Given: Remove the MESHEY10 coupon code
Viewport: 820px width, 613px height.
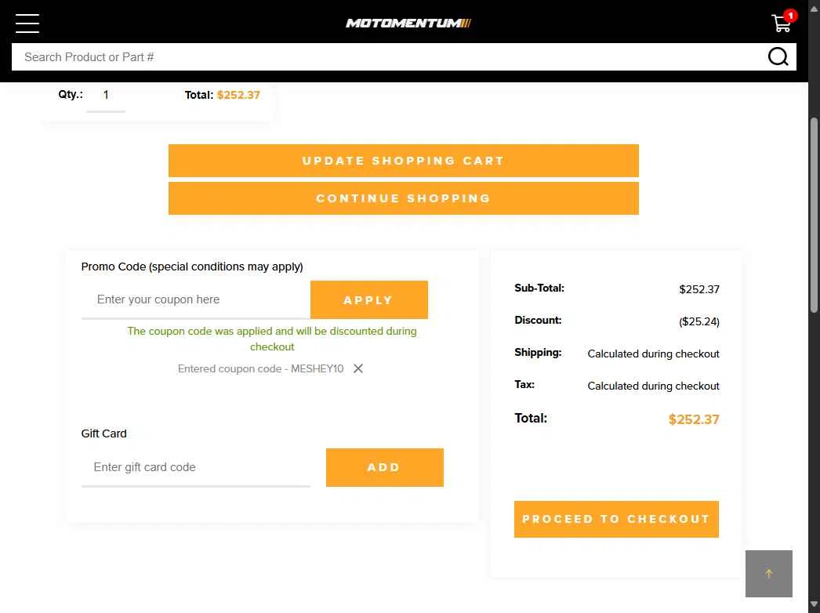Looking at the screenshot, I should click(x=358, y=368).
